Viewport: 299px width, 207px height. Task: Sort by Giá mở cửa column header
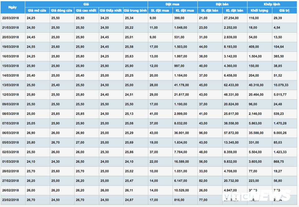pyautogui.click(x=37, y=11)
